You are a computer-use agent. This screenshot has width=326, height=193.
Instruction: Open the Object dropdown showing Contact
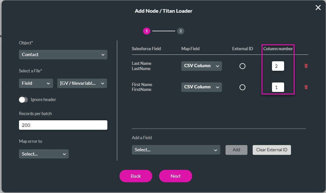63,54
